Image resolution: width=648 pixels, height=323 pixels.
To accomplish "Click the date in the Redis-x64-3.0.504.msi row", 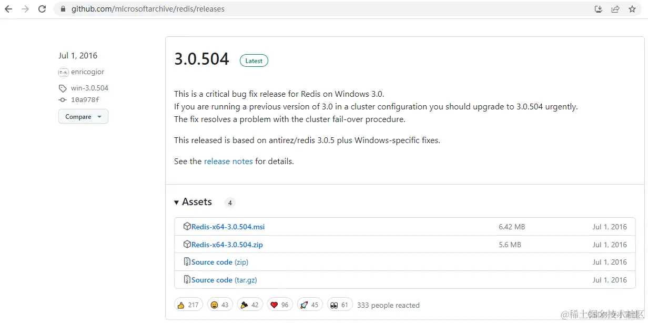I will click(610, 227).
